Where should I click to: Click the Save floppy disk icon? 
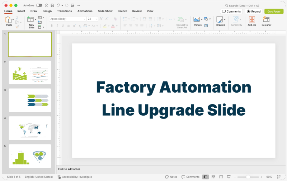point(52,5)
